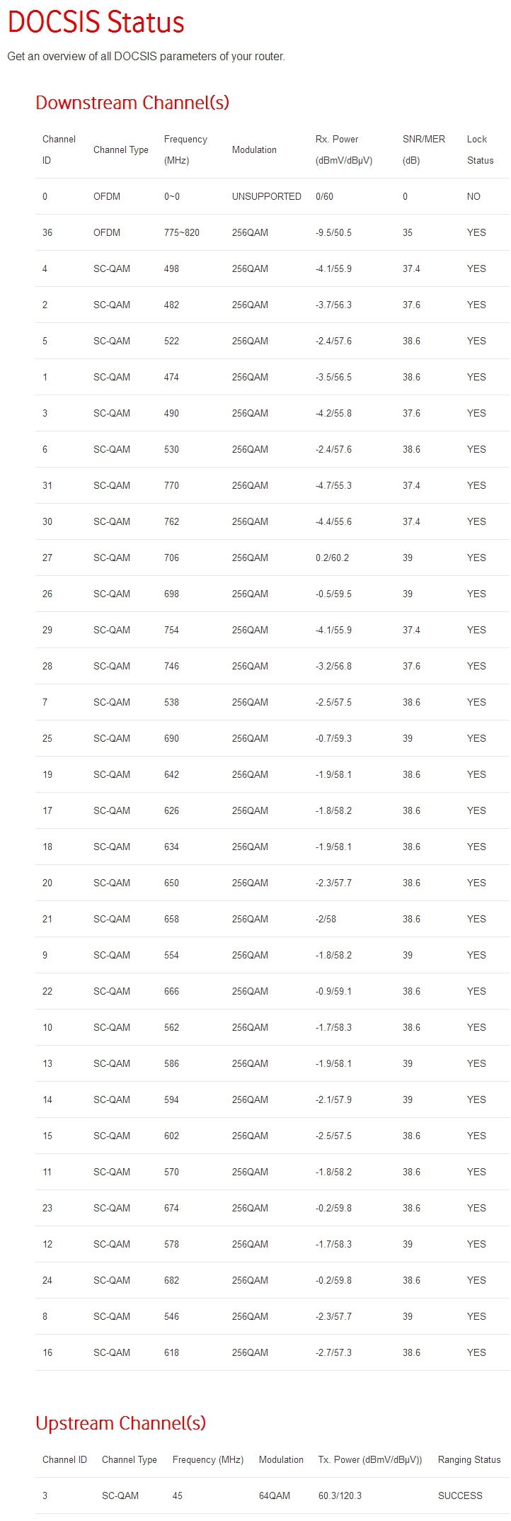Click the Downstream Channel(s) section heading
This screenshot has height=1521, width=511.
[x=132, y=103]
